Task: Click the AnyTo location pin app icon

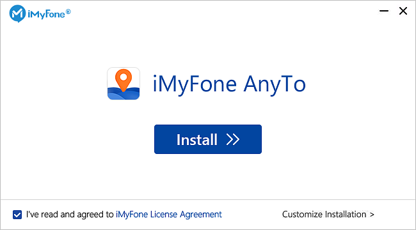Action: click(124, 84)
